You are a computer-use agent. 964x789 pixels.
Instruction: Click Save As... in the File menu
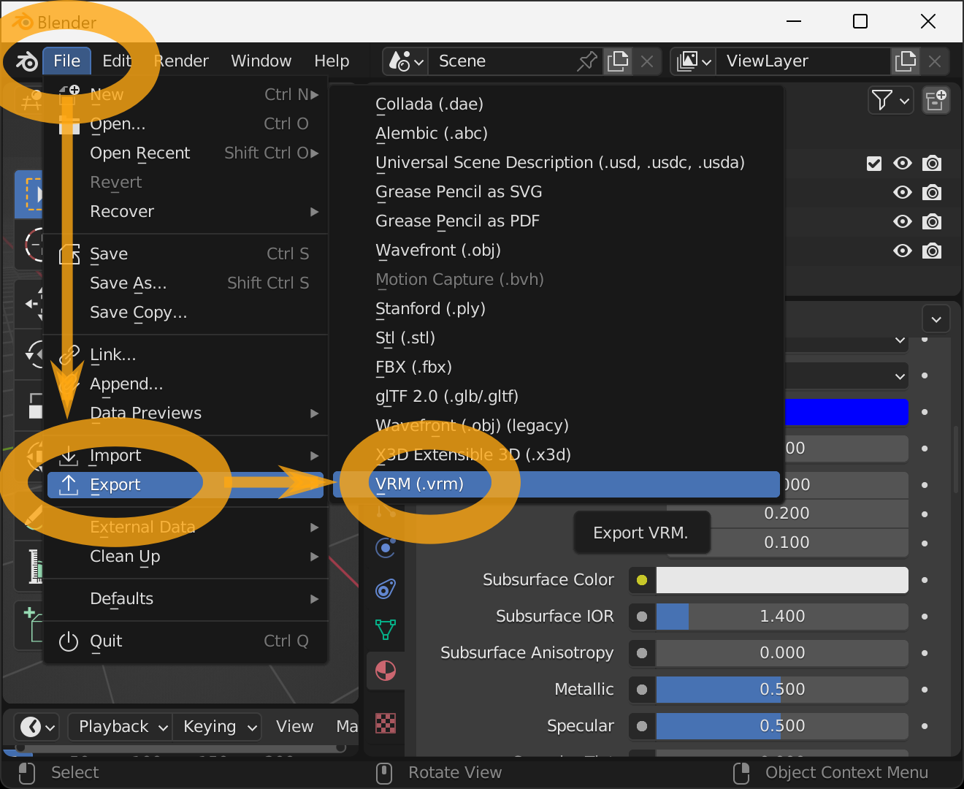tap(185, 283)
